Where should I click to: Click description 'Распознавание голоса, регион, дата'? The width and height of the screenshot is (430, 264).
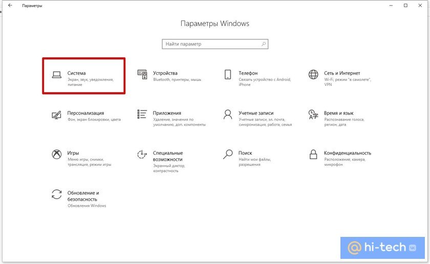click(344, 122)
